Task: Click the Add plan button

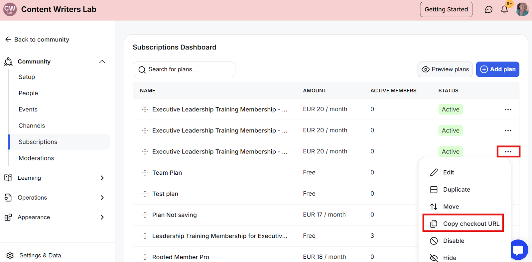Action: click(x=497, y=69)
